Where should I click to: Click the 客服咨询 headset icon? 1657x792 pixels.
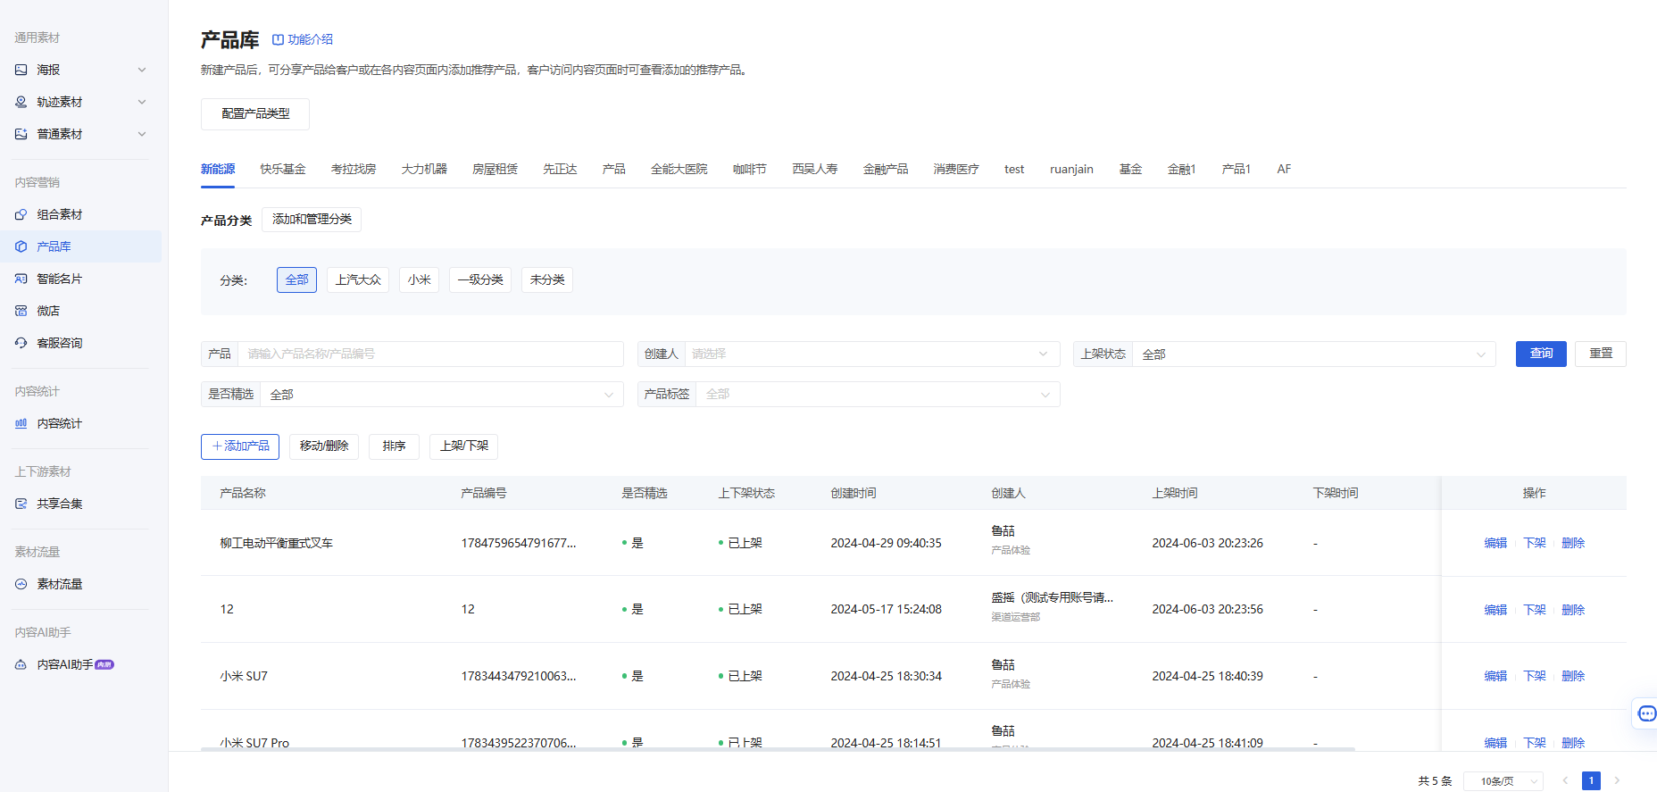point(21,343)
